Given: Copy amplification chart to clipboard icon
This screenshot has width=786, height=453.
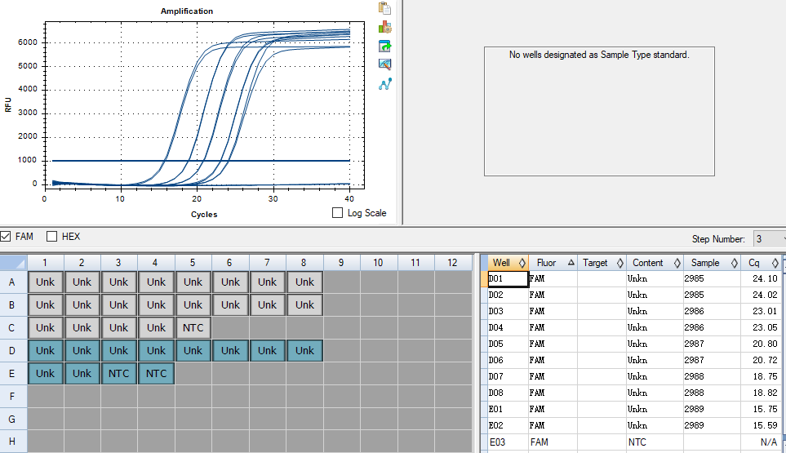Looking at the screenshot, I should coord(385,8).
